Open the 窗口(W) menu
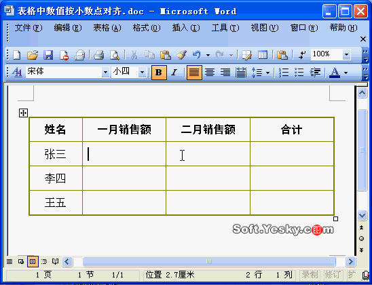This screenshot has width=372, height=285. point(304,28)
